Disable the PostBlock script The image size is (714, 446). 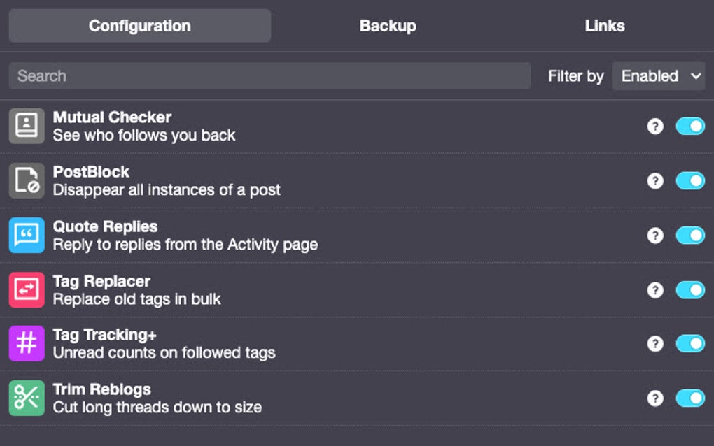pyautogui.click(x=689, y=180)
